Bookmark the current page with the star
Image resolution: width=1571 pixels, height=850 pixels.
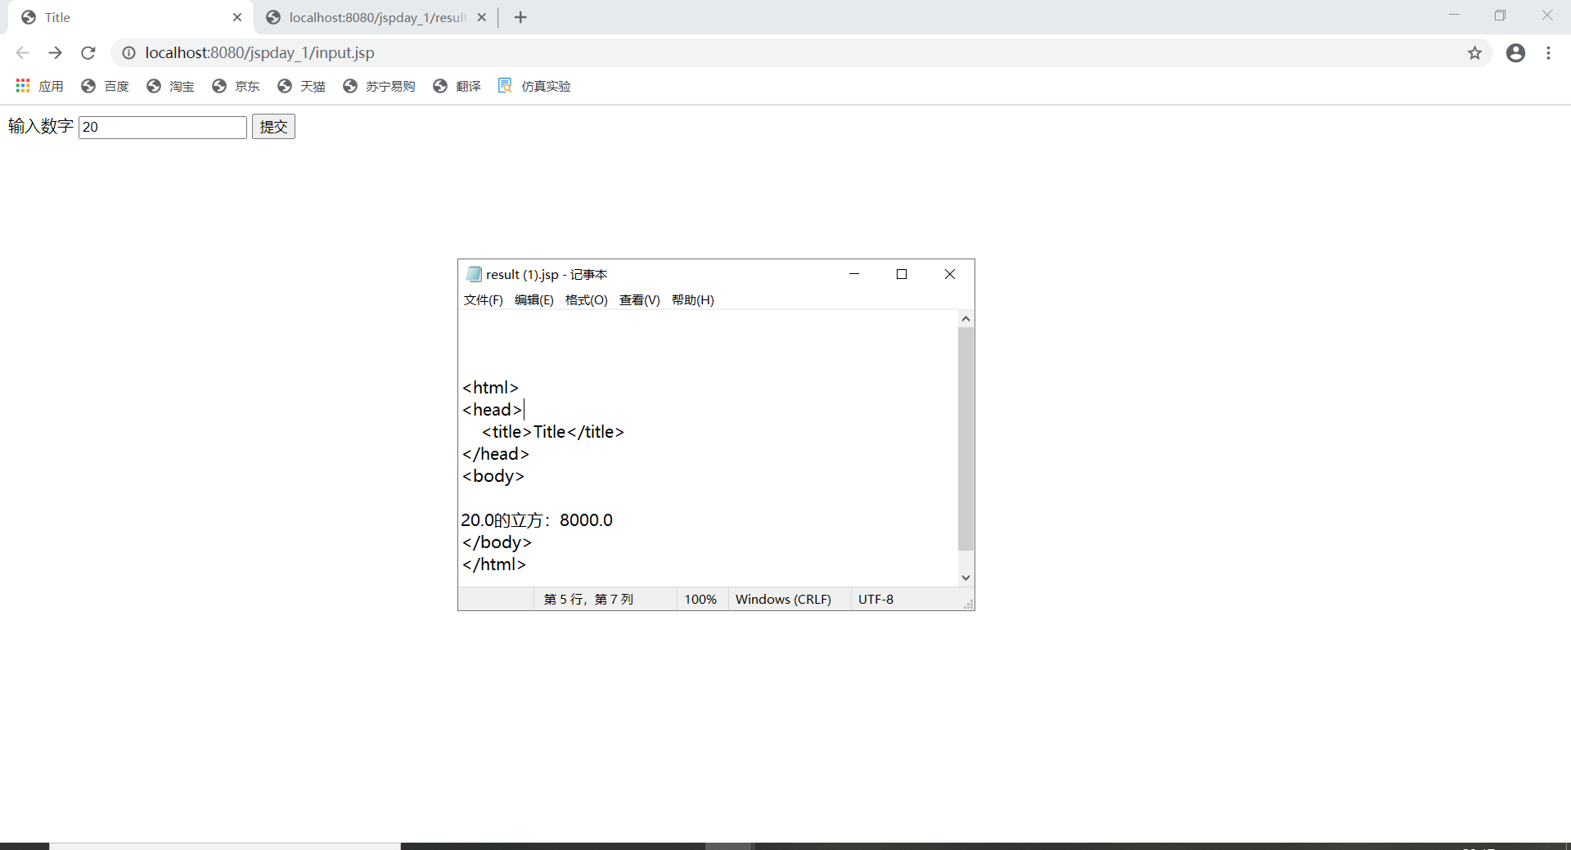[1474, 52]
